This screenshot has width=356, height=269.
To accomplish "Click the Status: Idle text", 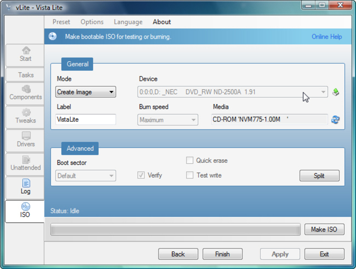I will (x=65, y=211).
